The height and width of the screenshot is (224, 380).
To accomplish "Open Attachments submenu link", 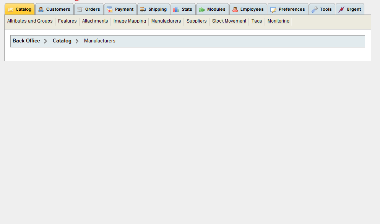I will pyautogui.click(x=95, y=21).
